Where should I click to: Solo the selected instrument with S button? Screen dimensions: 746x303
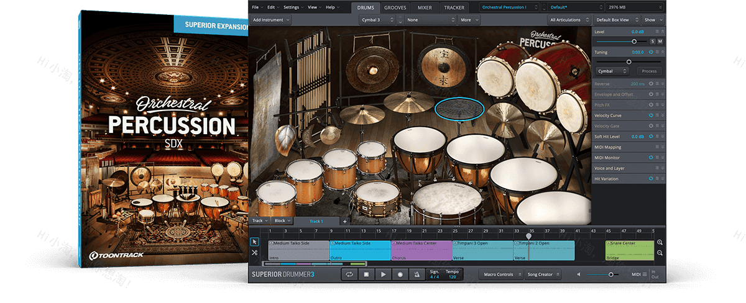click(652, 41)
